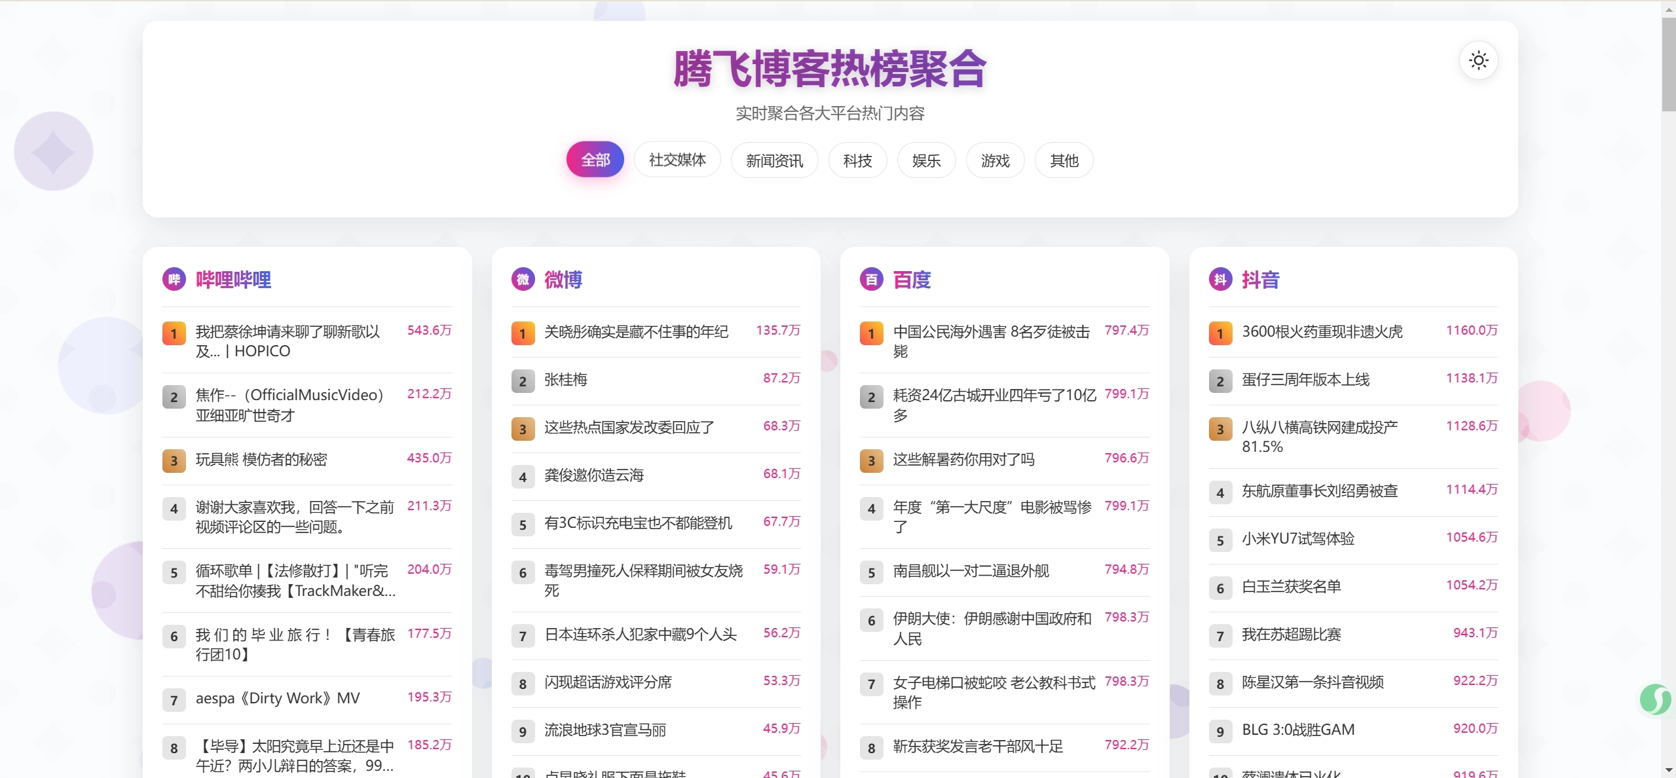Open 中国公民海外遇害 8名歹徒被击毙 item
1676x778 pixels.
click(1005, 341)
